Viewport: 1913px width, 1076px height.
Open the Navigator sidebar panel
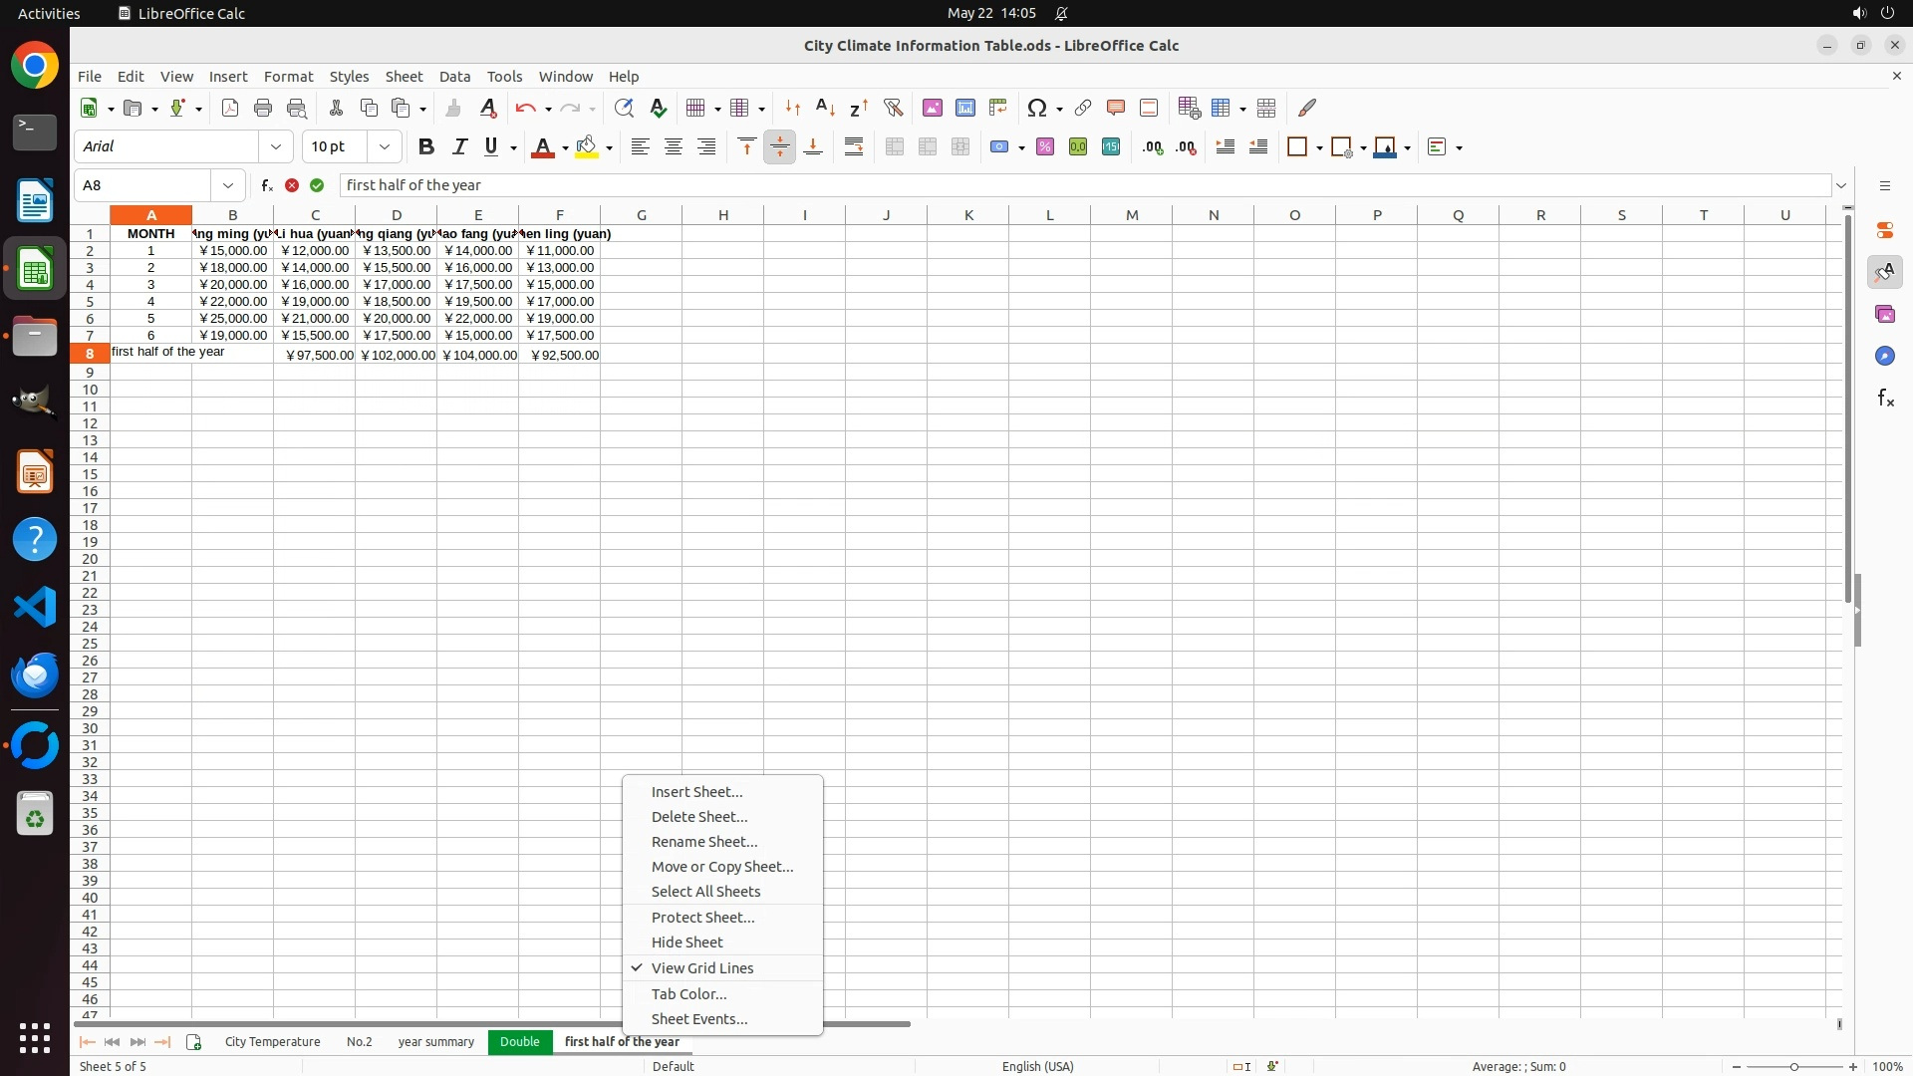tap(1884, 357)
